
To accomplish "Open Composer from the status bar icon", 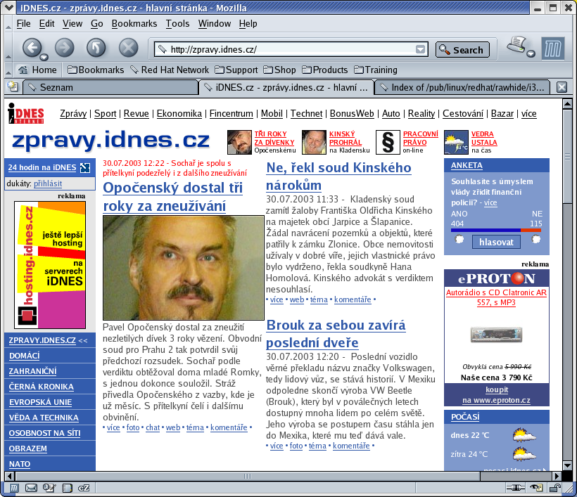I will point(49,488).
